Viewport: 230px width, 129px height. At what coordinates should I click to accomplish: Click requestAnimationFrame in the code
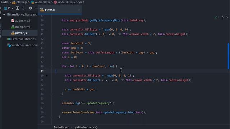click(x=78, y=112)
